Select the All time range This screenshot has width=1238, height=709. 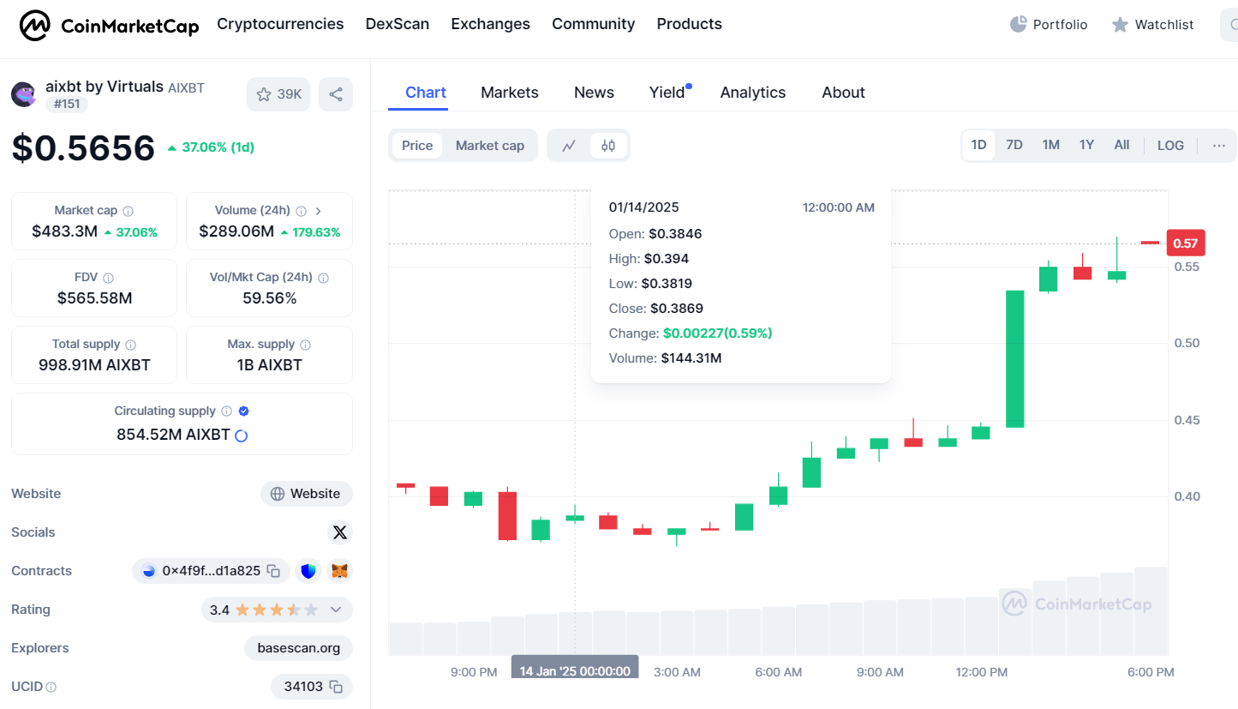coord(1121,146)
